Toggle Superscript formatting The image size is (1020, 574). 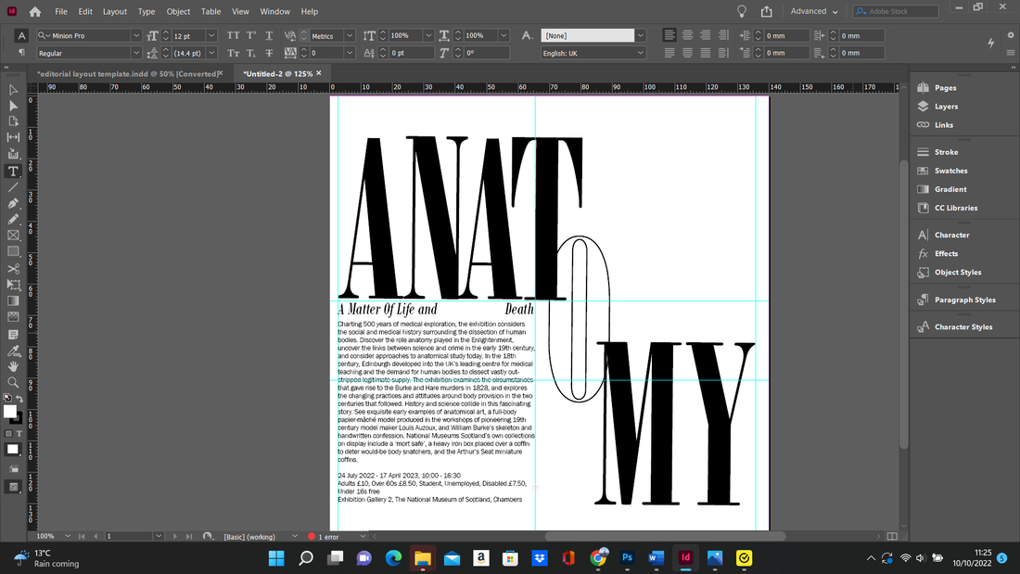pos(251,36)
